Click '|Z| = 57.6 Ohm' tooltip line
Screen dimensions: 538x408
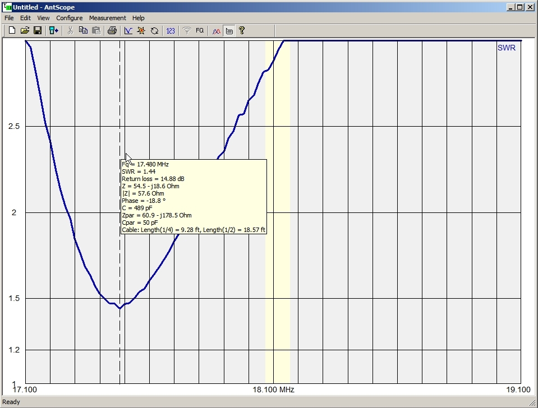(143, 193)
